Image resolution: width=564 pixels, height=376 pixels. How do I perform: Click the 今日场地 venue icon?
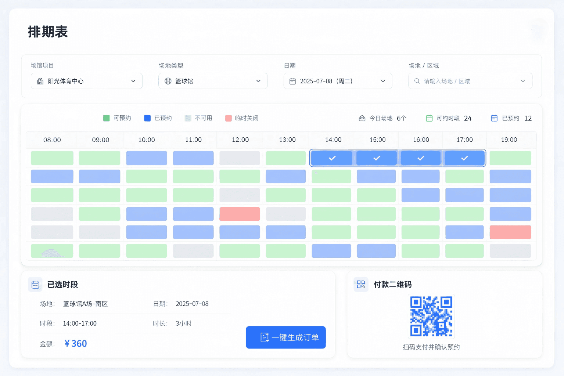pyautogui.click(x=362, y=118)
